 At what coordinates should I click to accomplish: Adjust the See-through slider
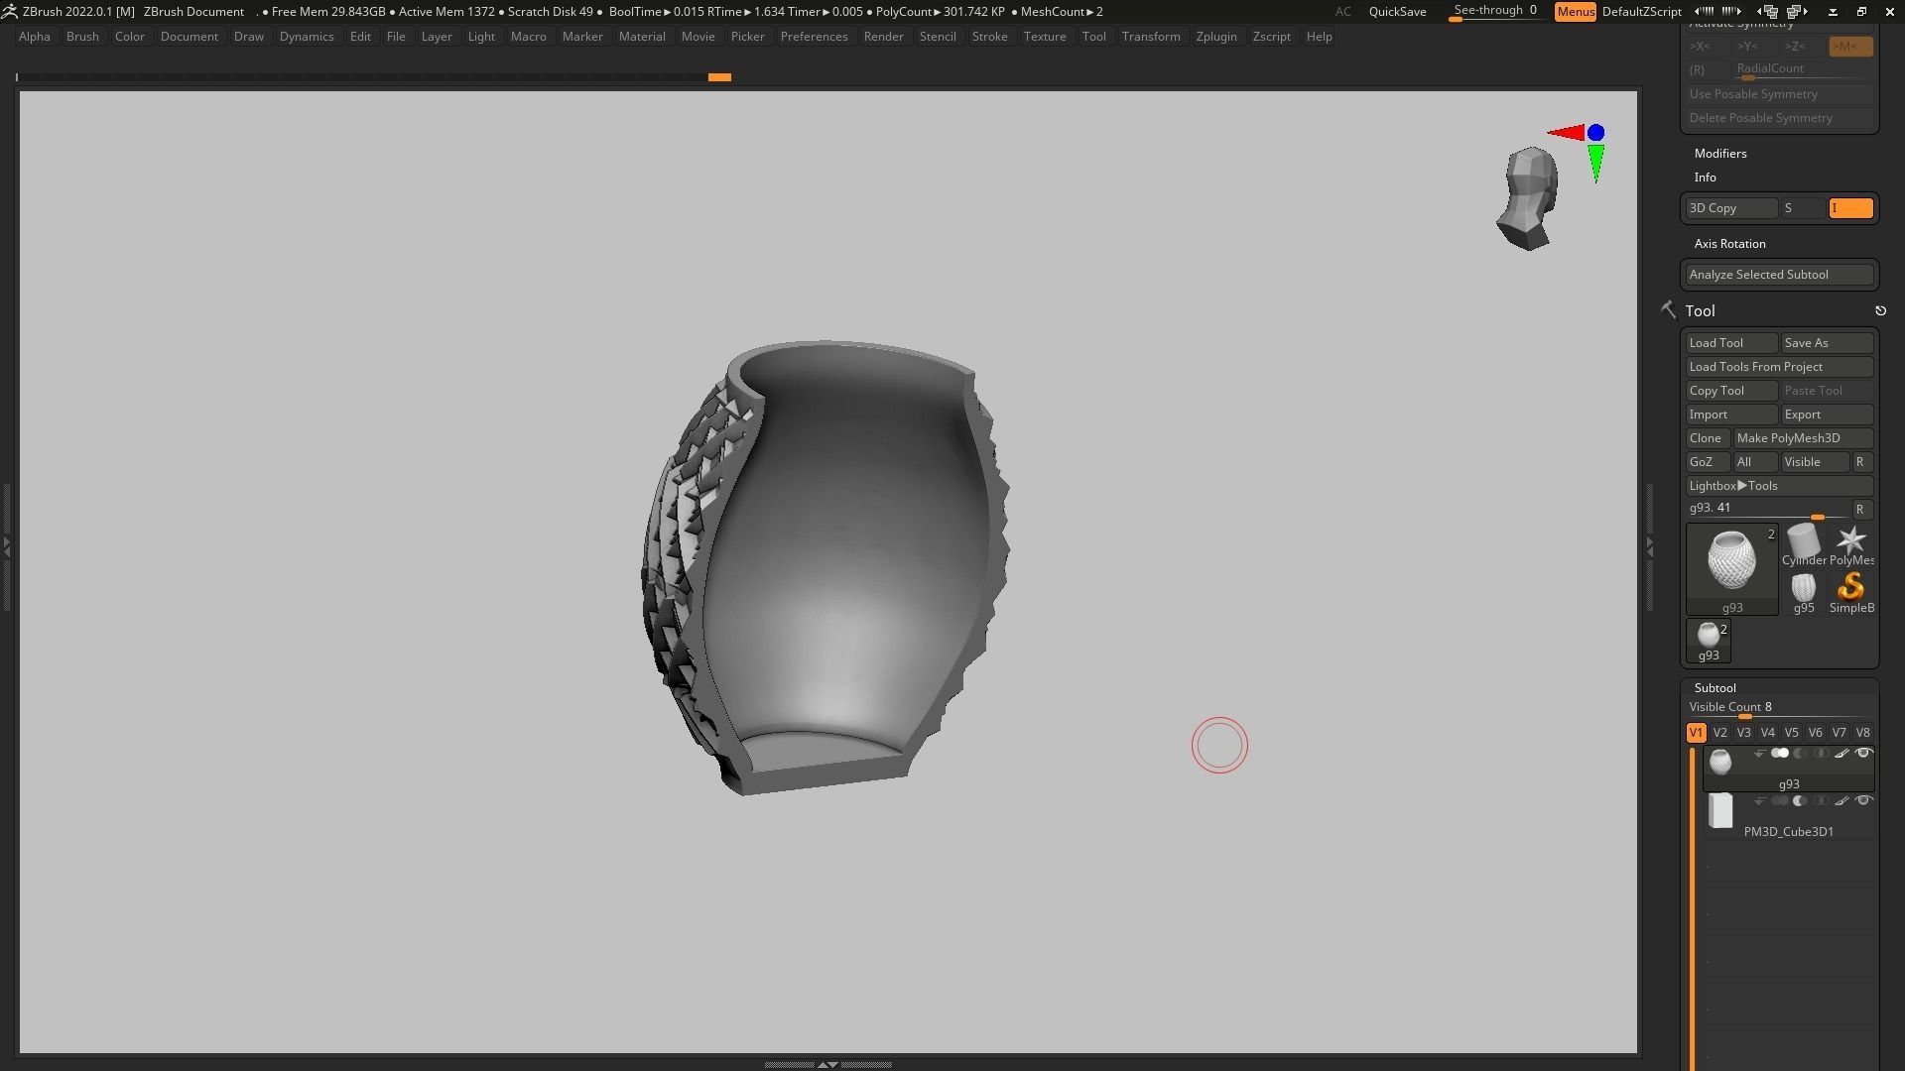[1495, 11]
